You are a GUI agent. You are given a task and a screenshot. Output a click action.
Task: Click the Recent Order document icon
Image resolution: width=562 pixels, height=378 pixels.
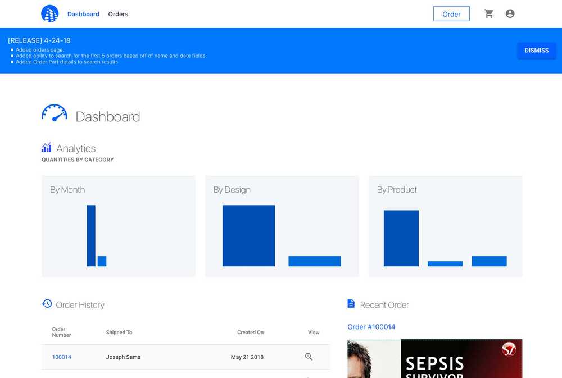pyautogui.click(x=351, y=304)
